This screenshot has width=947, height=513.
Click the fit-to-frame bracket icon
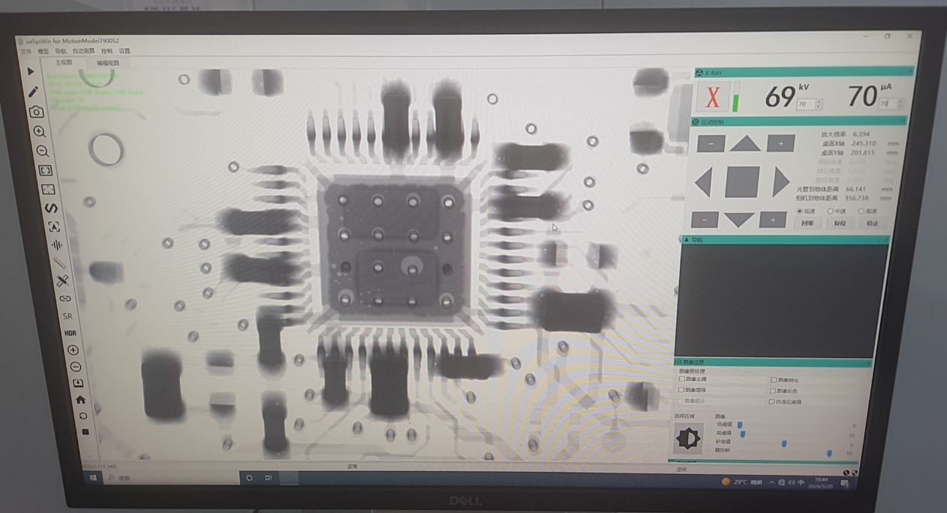[x=45, y=171]
